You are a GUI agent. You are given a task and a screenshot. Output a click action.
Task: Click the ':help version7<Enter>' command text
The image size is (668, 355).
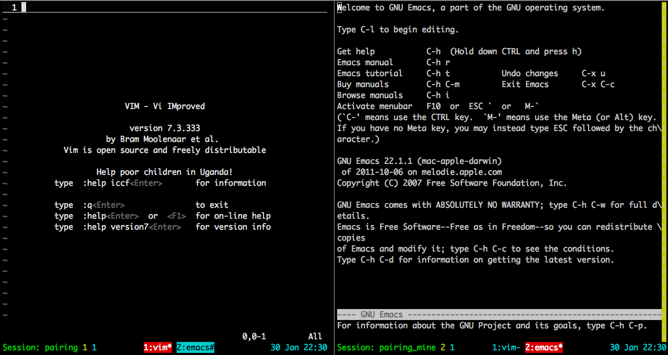(132, 227)
